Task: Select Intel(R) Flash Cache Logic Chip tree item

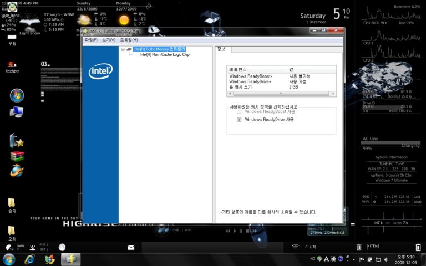Action: 164,54
